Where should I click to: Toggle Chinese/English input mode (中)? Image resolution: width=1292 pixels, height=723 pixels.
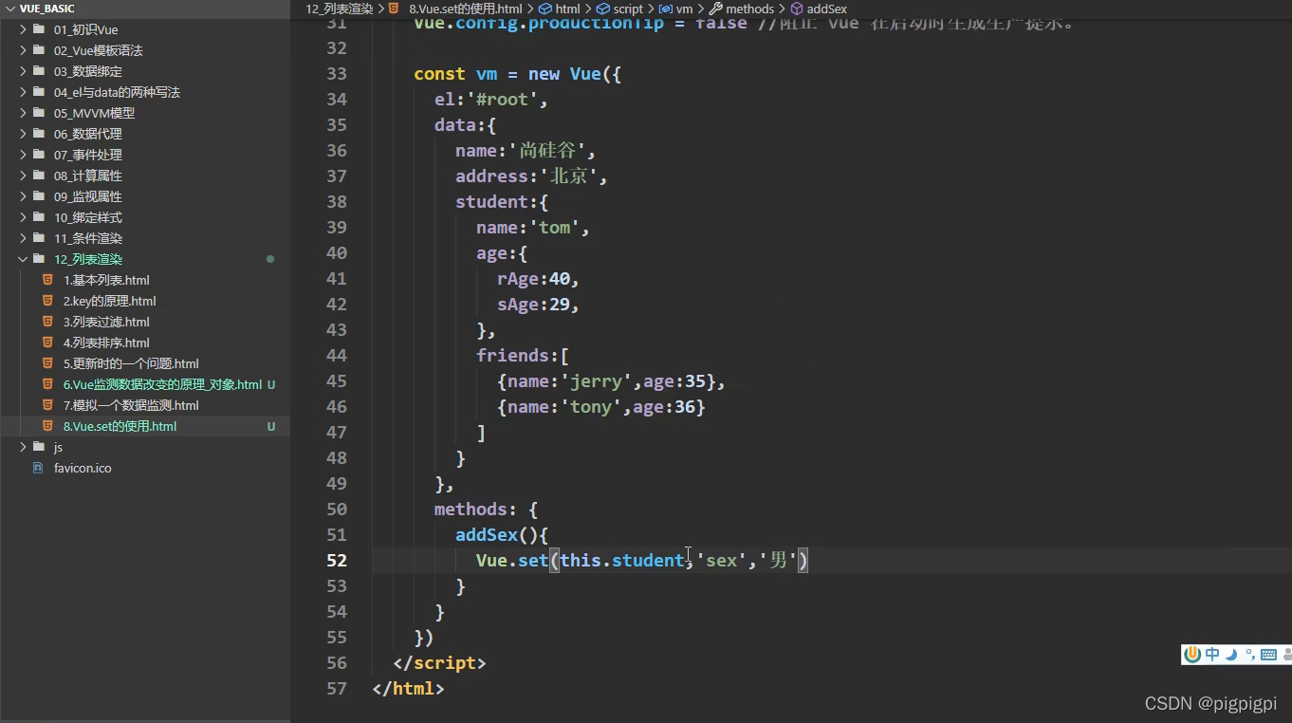1212,654
